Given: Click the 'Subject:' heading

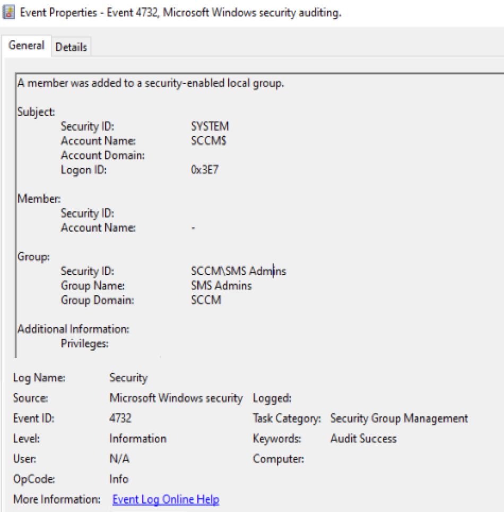Looking at the screenshot, I should [36, 112].
